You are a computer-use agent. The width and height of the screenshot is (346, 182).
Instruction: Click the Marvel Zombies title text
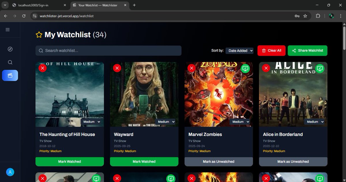[205, 134]
